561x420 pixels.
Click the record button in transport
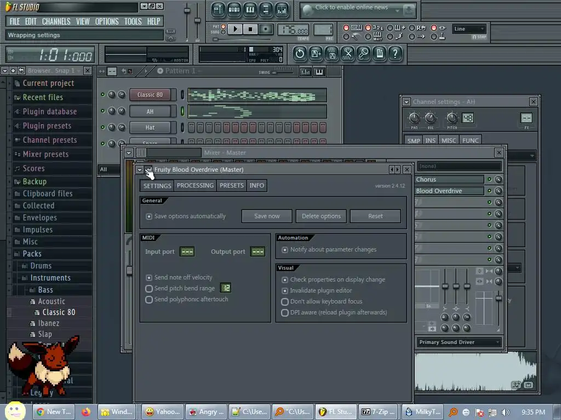tap(266, 29)
